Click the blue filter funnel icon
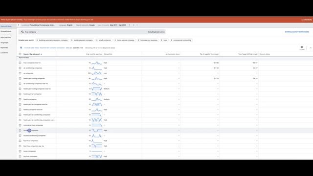 [21, 48]
